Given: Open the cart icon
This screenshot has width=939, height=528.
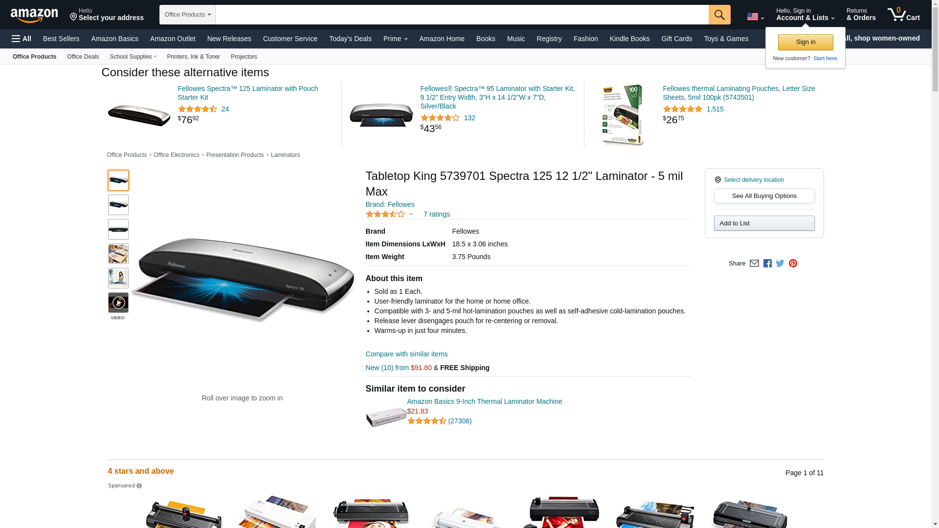Looking at the screenshot, I should pos(903,15).
